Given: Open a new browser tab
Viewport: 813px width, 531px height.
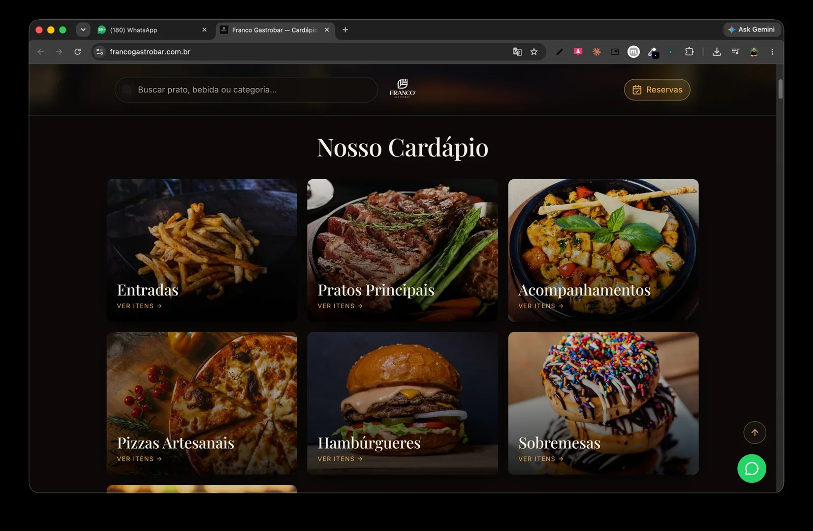Looking at the screenshot, I should pyautogui.click(x=345, y=30).
